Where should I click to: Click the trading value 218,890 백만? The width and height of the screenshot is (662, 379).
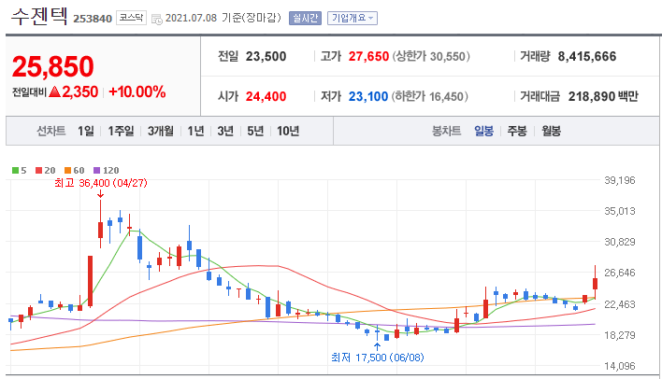(x=603, y=96)
